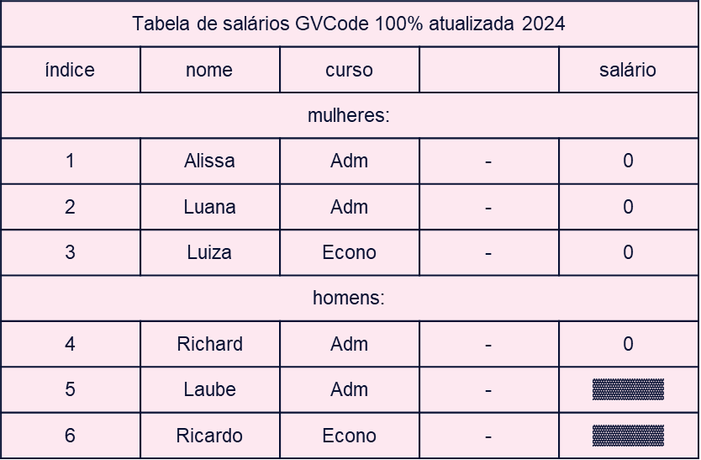The image size is (701, 460).
Task: Select Luiza's "Econo" course cell
Action: (349, 252)
